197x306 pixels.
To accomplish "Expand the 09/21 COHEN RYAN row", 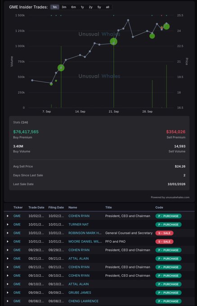I will pos(8,267).
